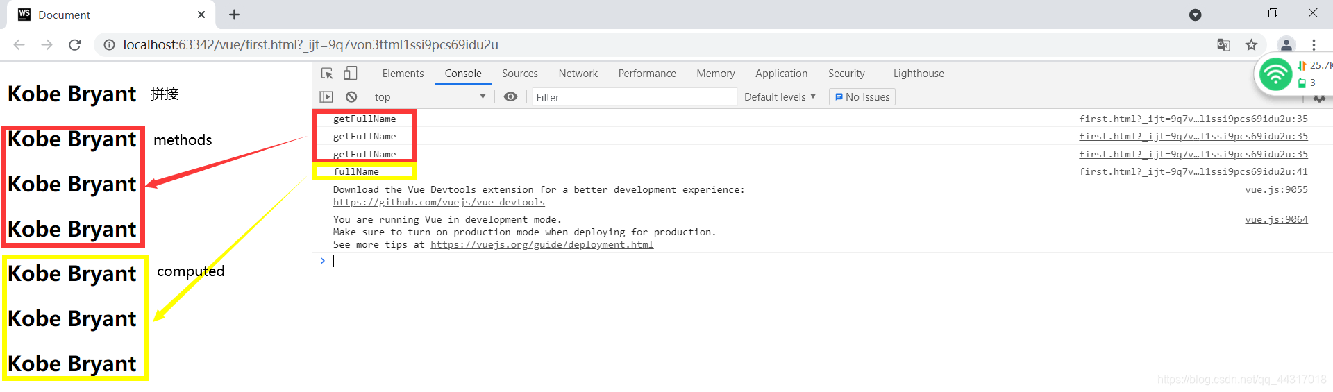The width and height of the screenshot is (1333, 392).
Task: Switch to the Elements tab
Action: pyautogui.click(x=403, y=74)
